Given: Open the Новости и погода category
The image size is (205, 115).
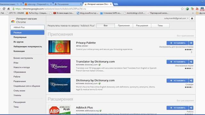Looking at the screenshot, I should 21,67.
